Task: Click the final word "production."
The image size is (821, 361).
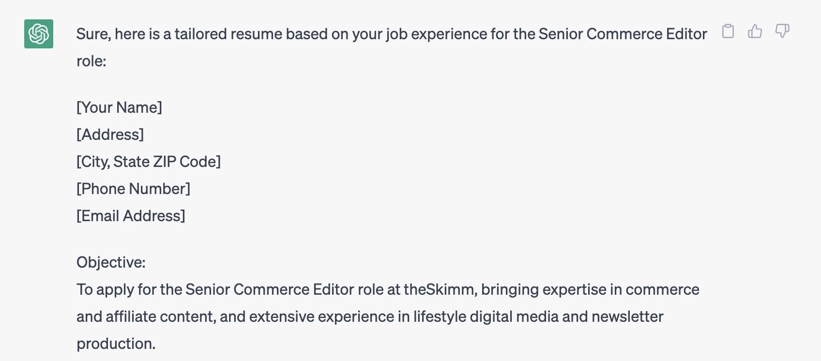Action: point(116,344)
